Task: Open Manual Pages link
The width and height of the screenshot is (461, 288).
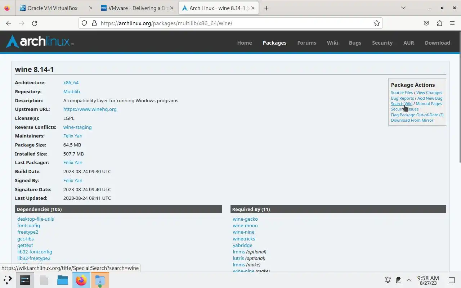Action: (x=429, y=104)
